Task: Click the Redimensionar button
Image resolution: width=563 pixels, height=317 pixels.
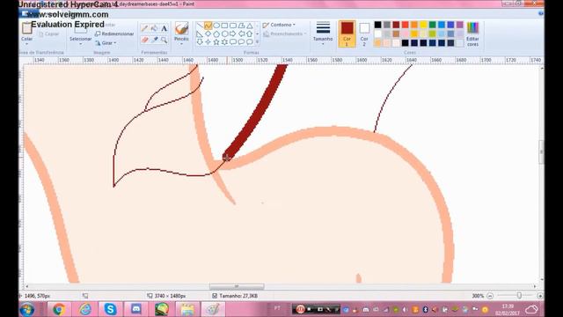Action: (114, 33)
